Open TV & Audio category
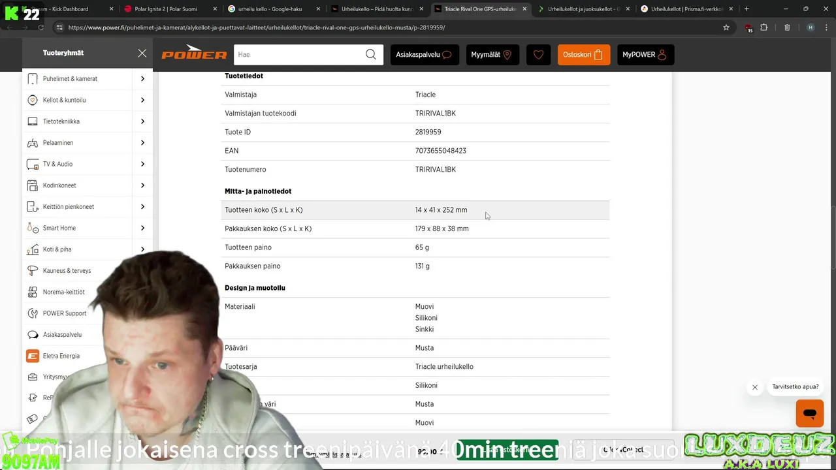This screenshot has width=836, height=470. coord(57,164)
